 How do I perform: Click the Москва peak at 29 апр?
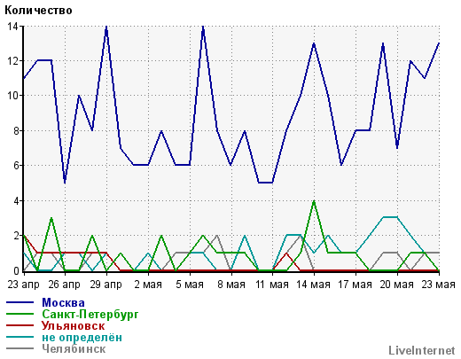click(x=106, y=27)
